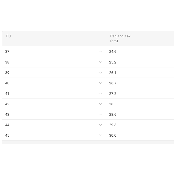This screenshot has width=174, height=174.
Task: Open the dropdown arrow for EU 38
Action: (x=101, y=62)
